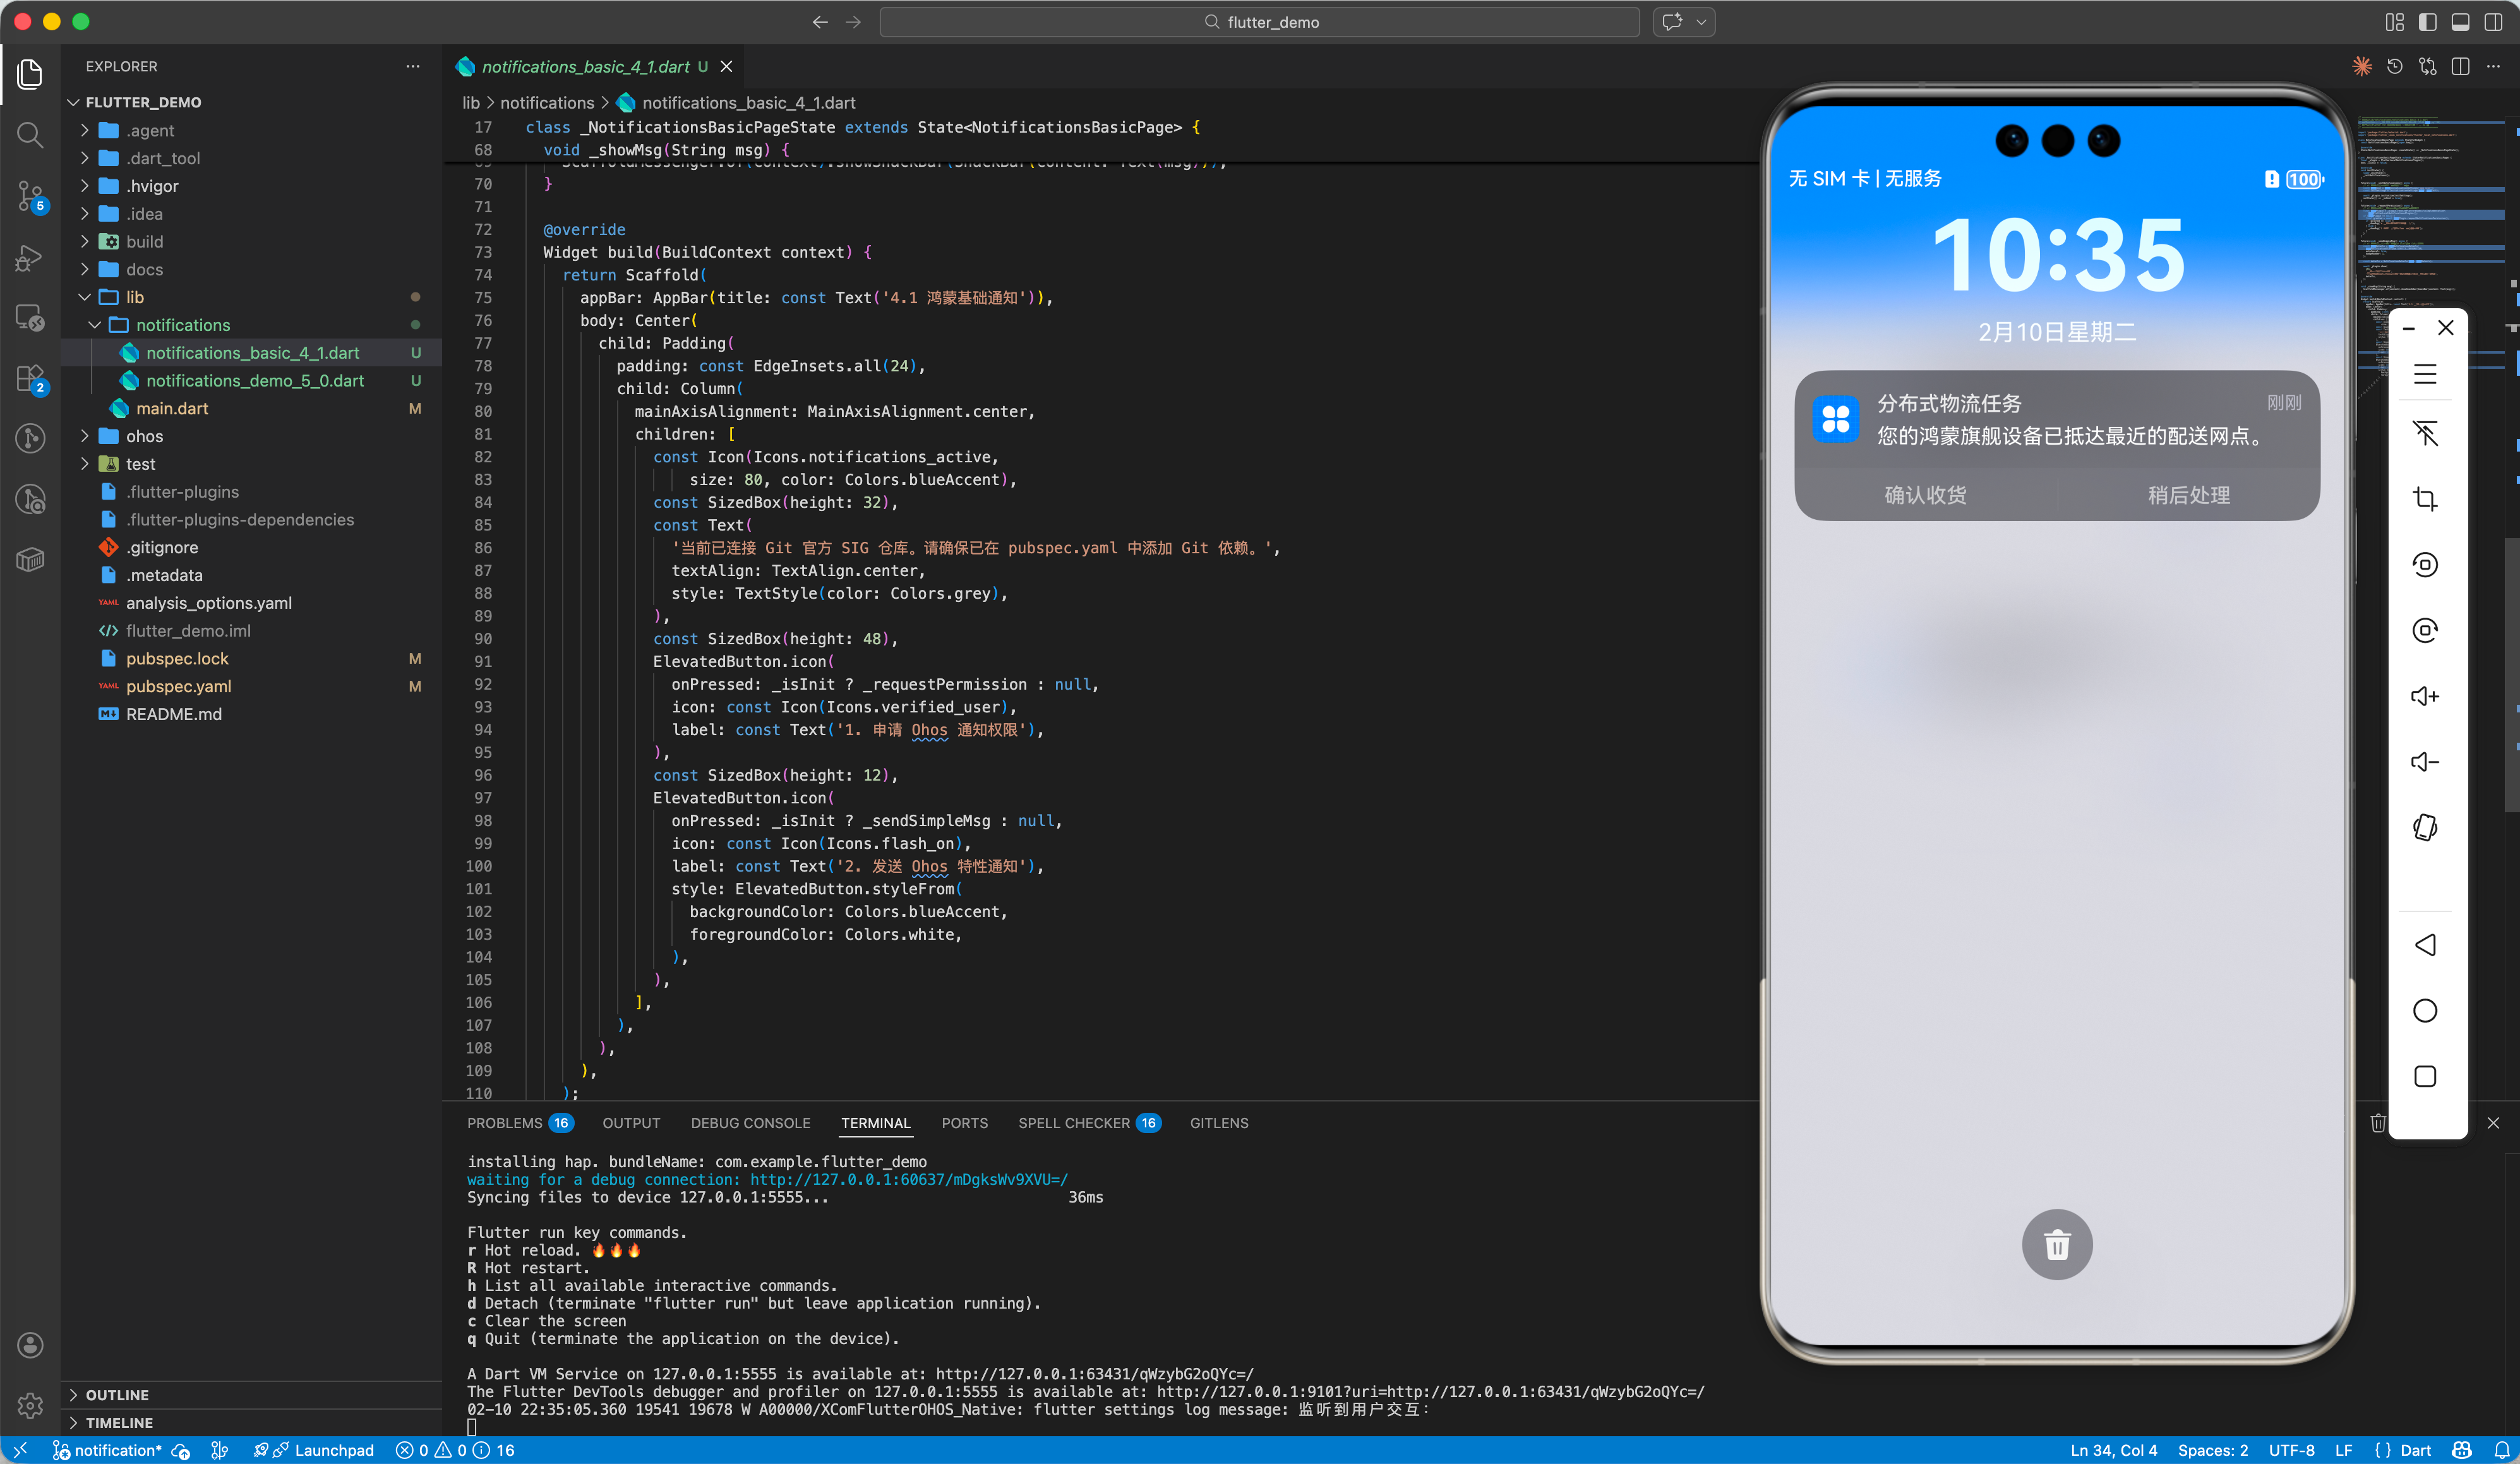
Task: Open the Explorer view in activity bar
Action: (30, 74)
